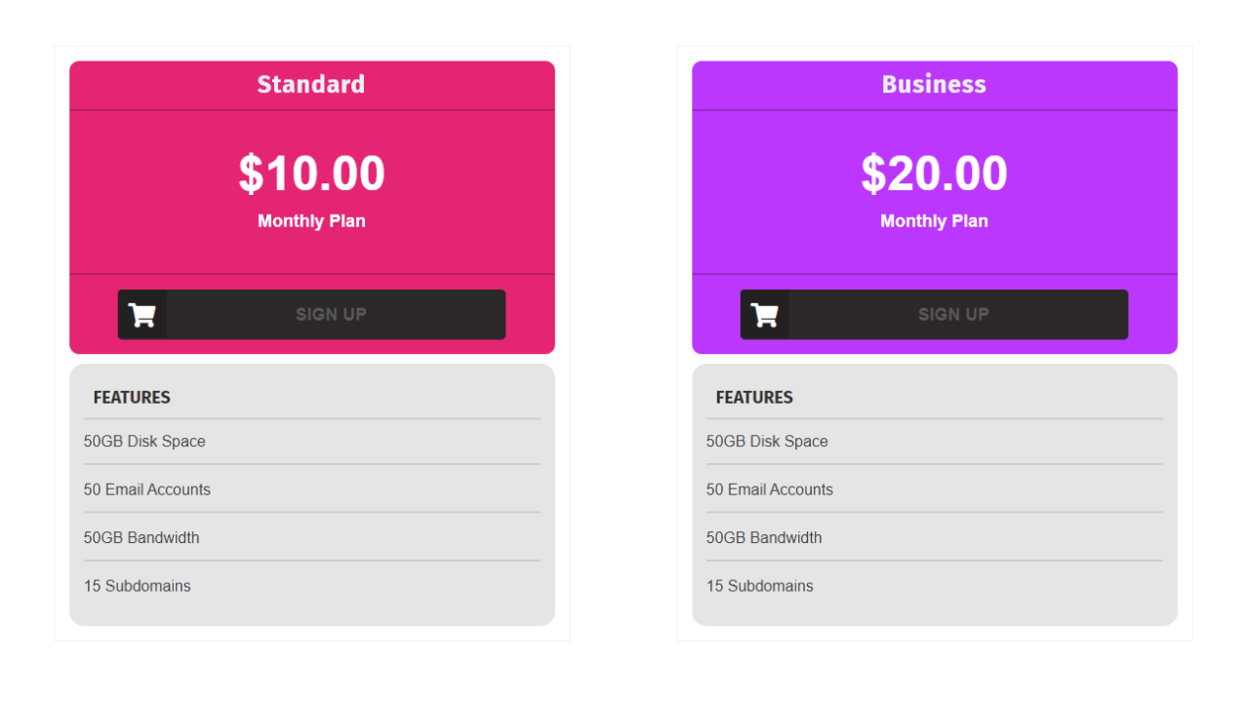The width and height of the screenshot is (1249, 702).
Task: Sign up for the Business plan
Action: point(934,315)
